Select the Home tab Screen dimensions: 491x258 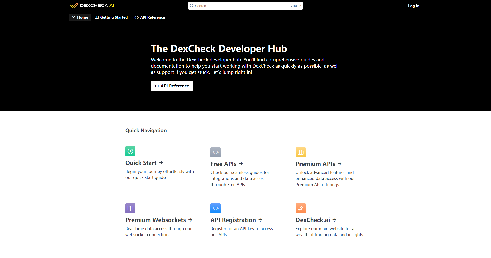point(80,17)
